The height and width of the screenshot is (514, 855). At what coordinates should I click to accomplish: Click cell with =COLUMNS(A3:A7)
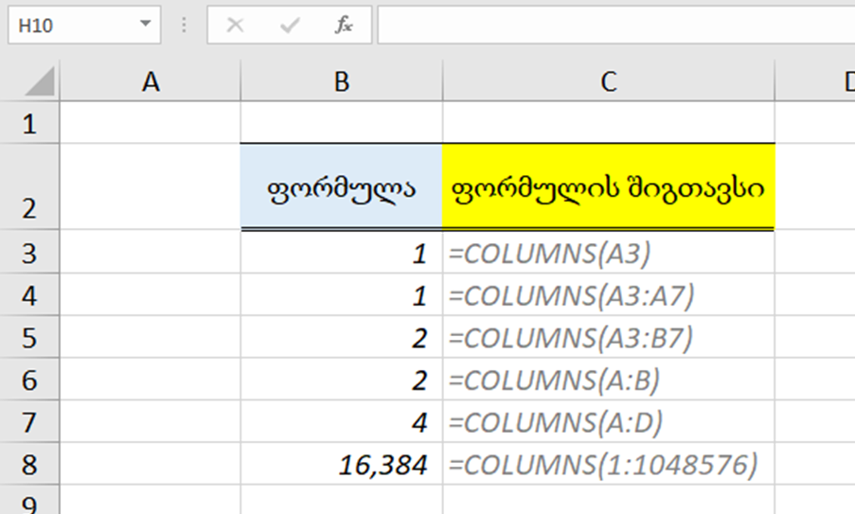click(609, 294)
